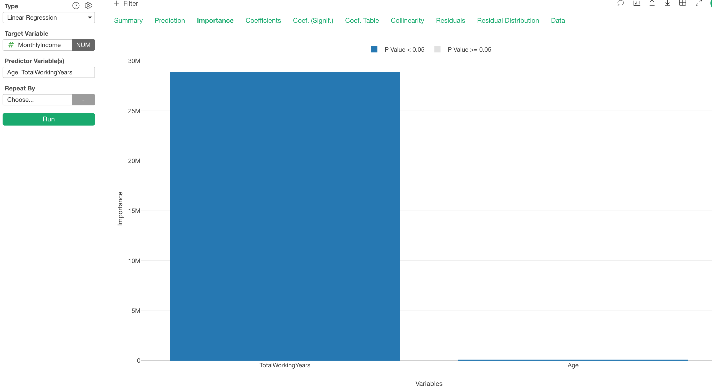This screenshot has width=712, height=388.
Task: Click the upload/publish icon
Action: pyautogui.click(x=652, y=4)
